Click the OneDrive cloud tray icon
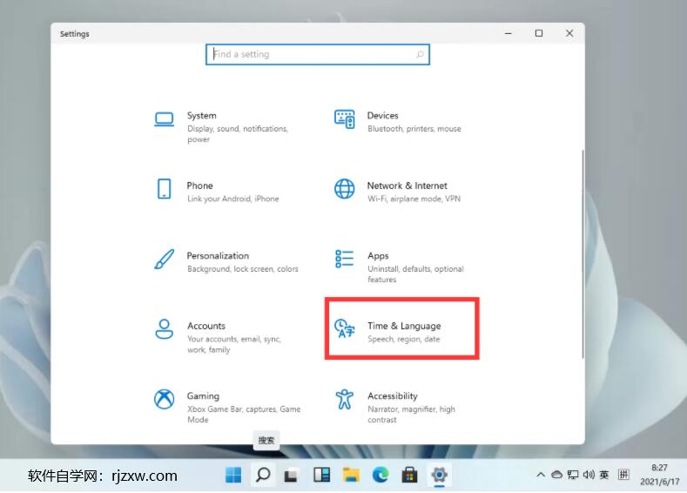The image size is (687, 493). coord(556,475)
